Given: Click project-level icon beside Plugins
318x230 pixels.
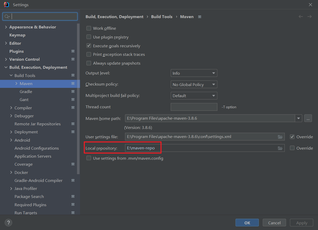Looking at the screenshot, I should pyautogui.click(x=73, y=51).
